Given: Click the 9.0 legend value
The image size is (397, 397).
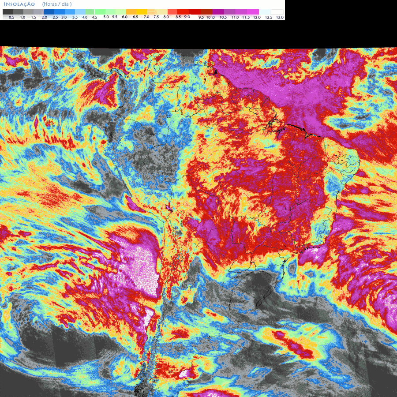Looking at the screenshot, I should tap(187, 17).
